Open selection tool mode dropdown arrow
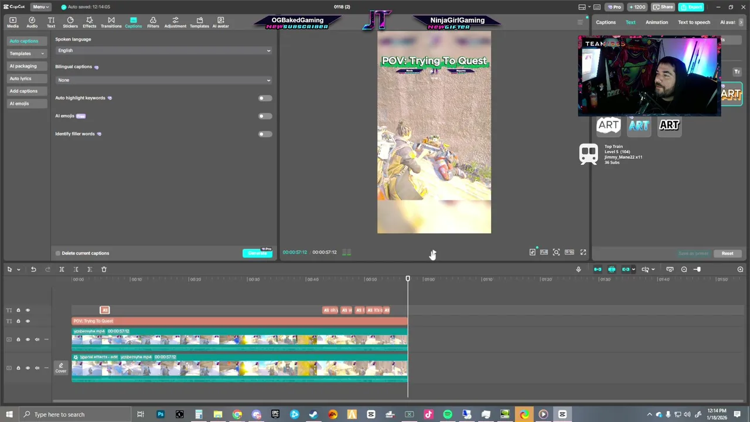Screen dimensions: 750x422 19,270
